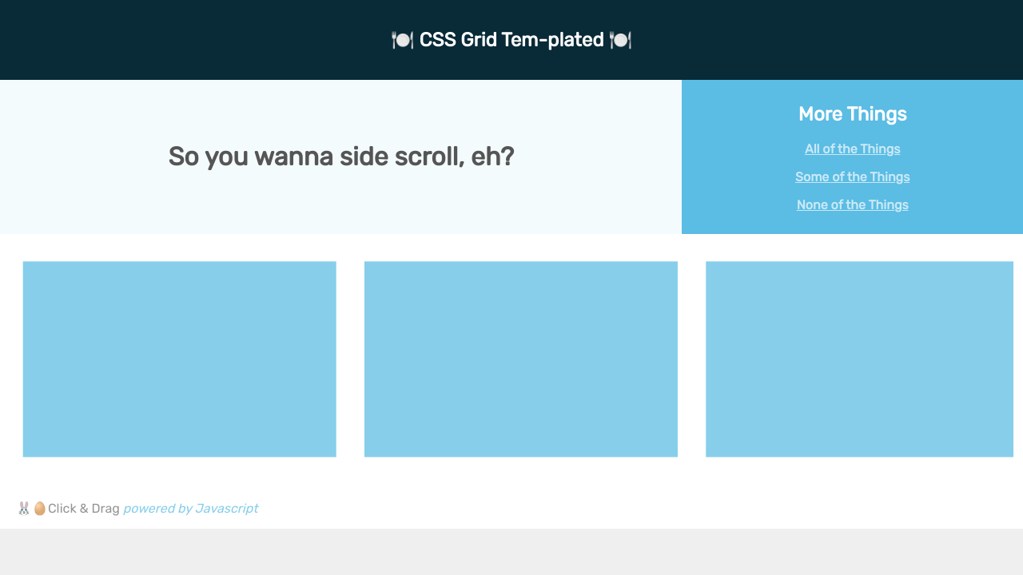Click the "More Things" sidebar heading
This screenshot has height=575, width=1023.
[852, 114]
